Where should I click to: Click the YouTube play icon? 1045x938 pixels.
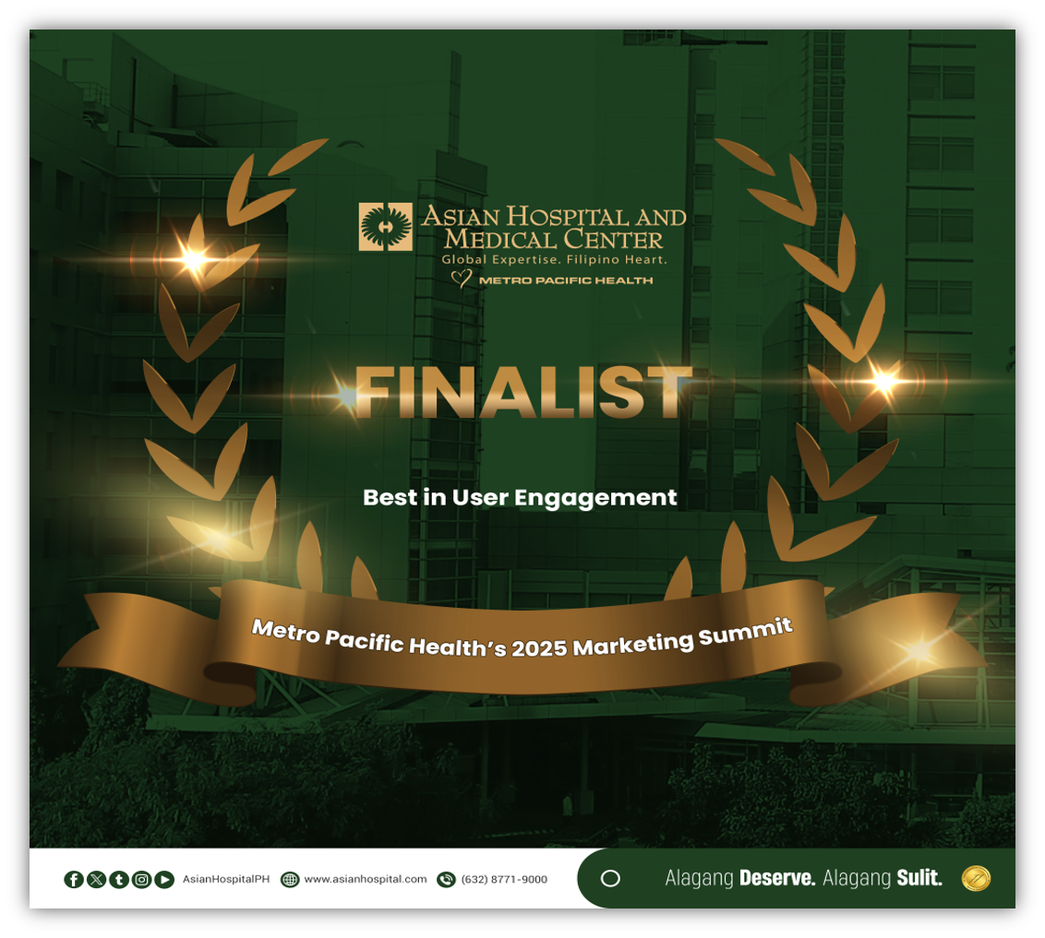tap(164, 879)
